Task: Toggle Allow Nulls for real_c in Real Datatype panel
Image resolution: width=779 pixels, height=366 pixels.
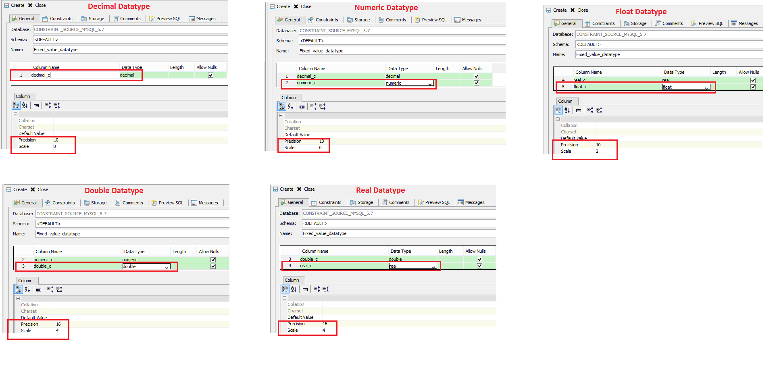Action: click(x=479, y=266)
